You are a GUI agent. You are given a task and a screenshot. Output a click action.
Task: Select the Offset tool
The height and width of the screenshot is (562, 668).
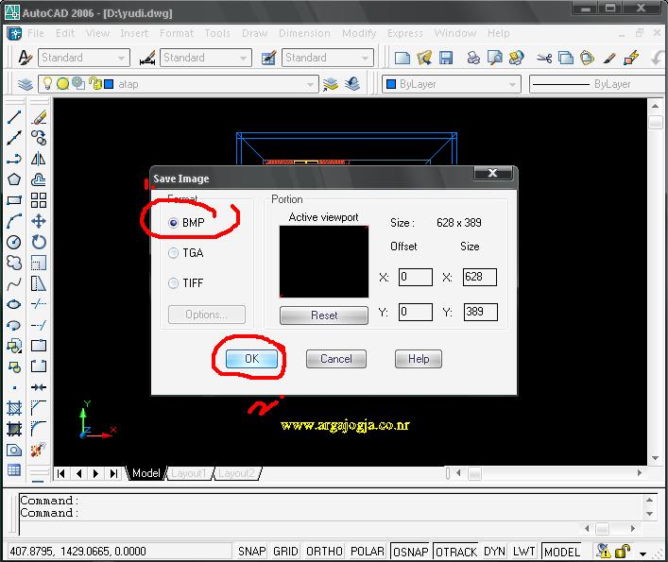39,179
